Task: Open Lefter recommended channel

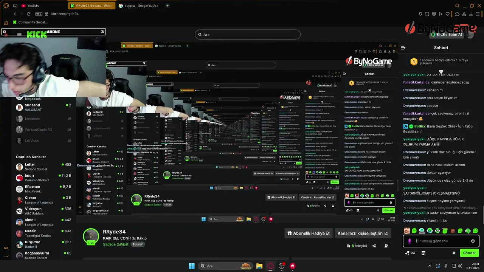Action: click(43, 167)
